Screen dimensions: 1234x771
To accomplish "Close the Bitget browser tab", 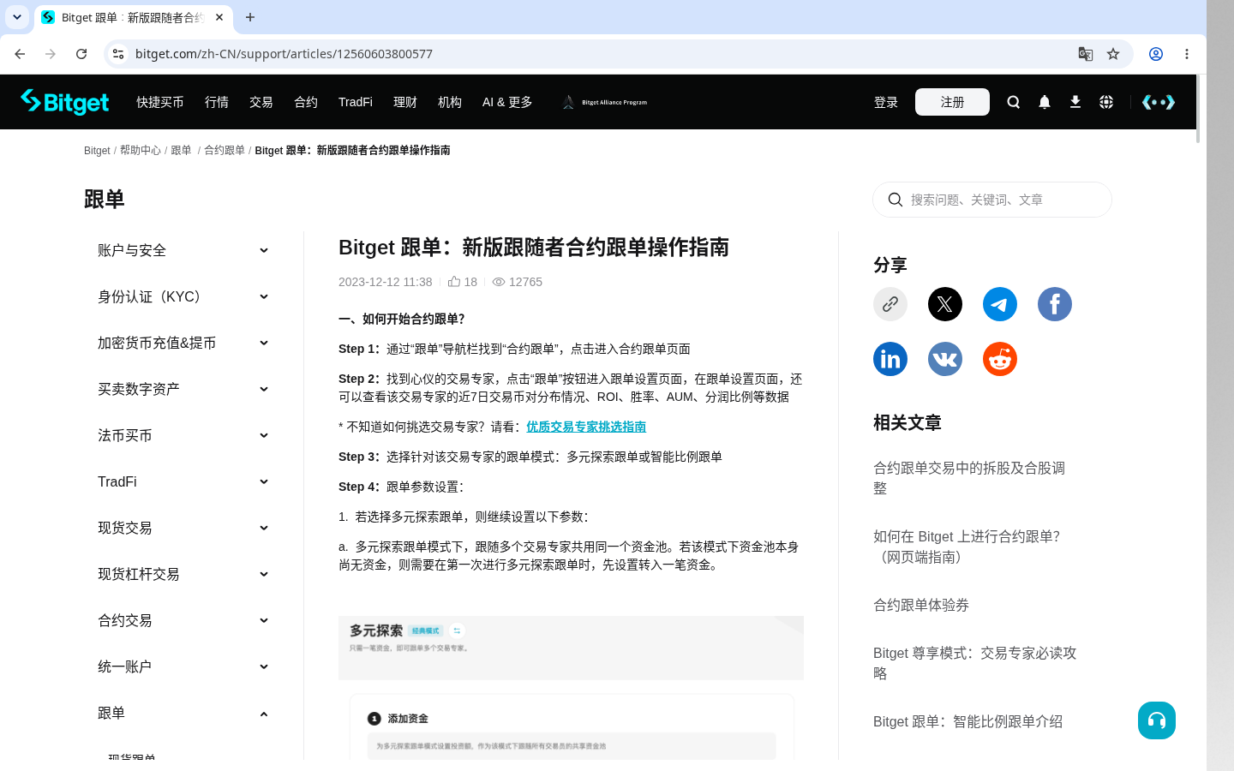I will click(219, 17).
